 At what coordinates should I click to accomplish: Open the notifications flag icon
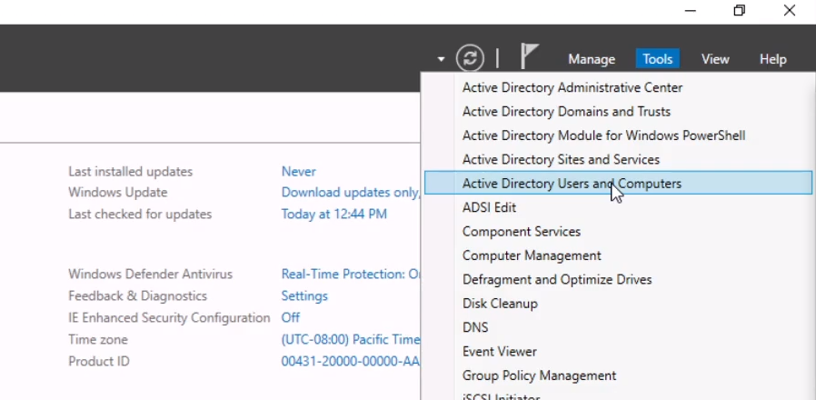529,57
